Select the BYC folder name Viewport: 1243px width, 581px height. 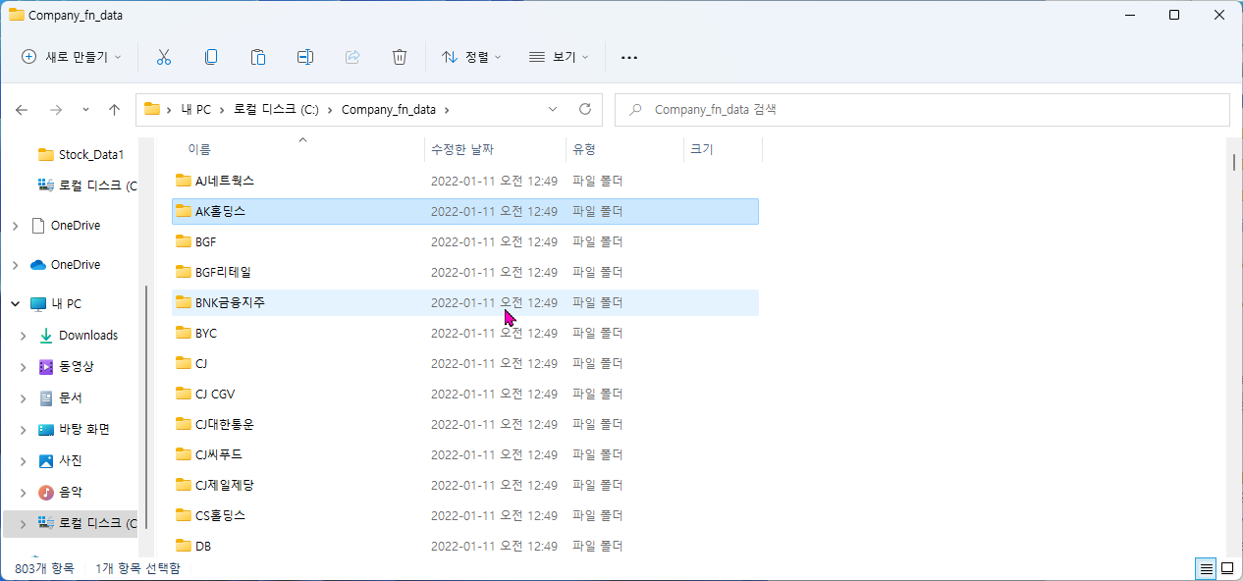point(206,333)
